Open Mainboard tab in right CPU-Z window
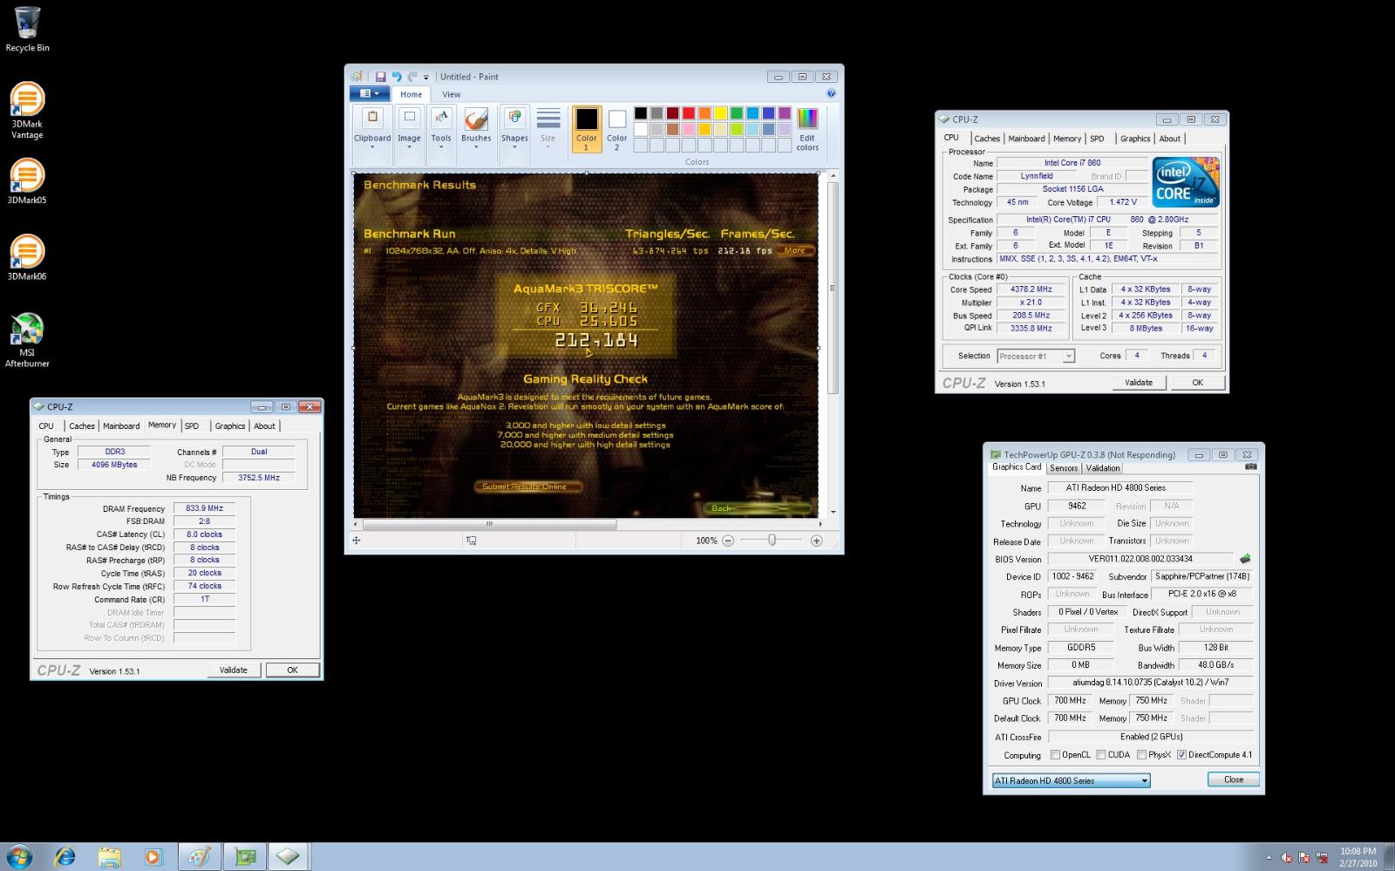Viewport: 1395px width, 871px height. click(1026, 139)
